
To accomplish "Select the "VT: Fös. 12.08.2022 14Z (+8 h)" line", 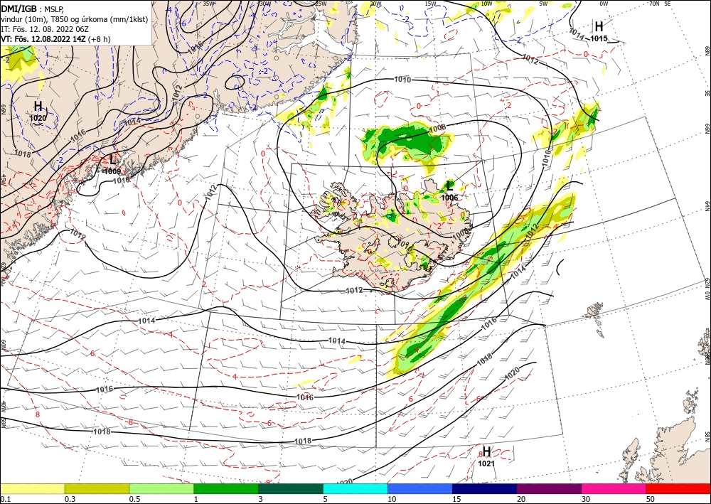I will click(55, 38).
